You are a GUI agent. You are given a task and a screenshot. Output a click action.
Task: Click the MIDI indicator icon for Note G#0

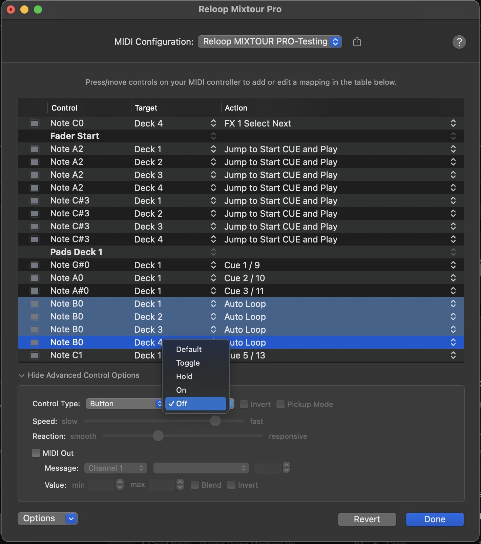coord(35,265)
